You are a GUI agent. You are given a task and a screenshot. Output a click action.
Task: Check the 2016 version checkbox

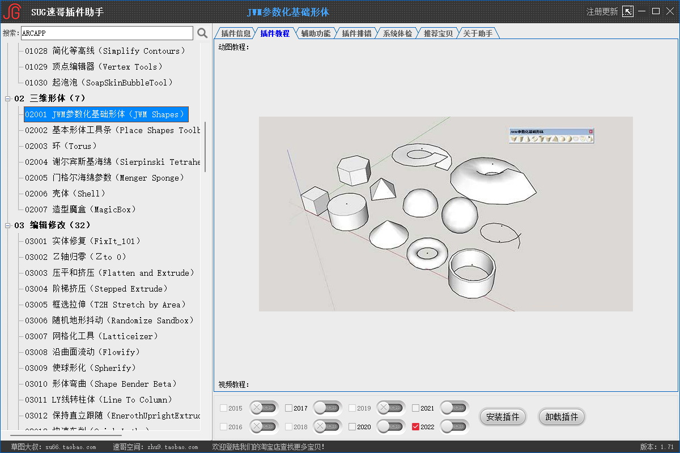[223, 427]
